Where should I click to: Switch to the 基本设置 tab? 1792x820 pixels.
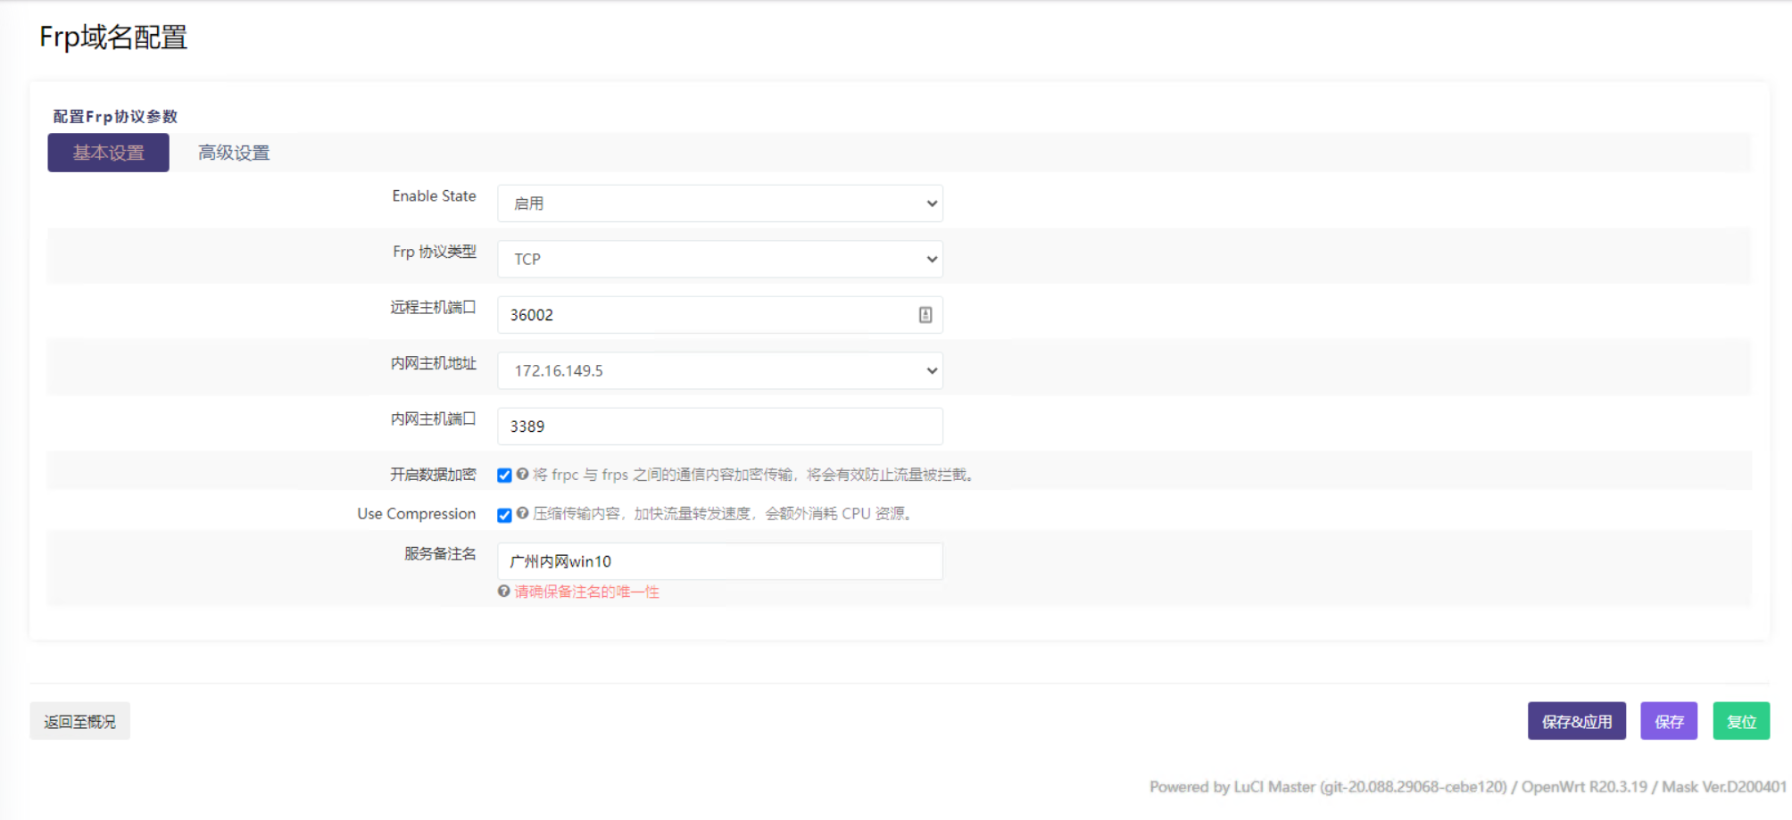(x=108, y=153)
